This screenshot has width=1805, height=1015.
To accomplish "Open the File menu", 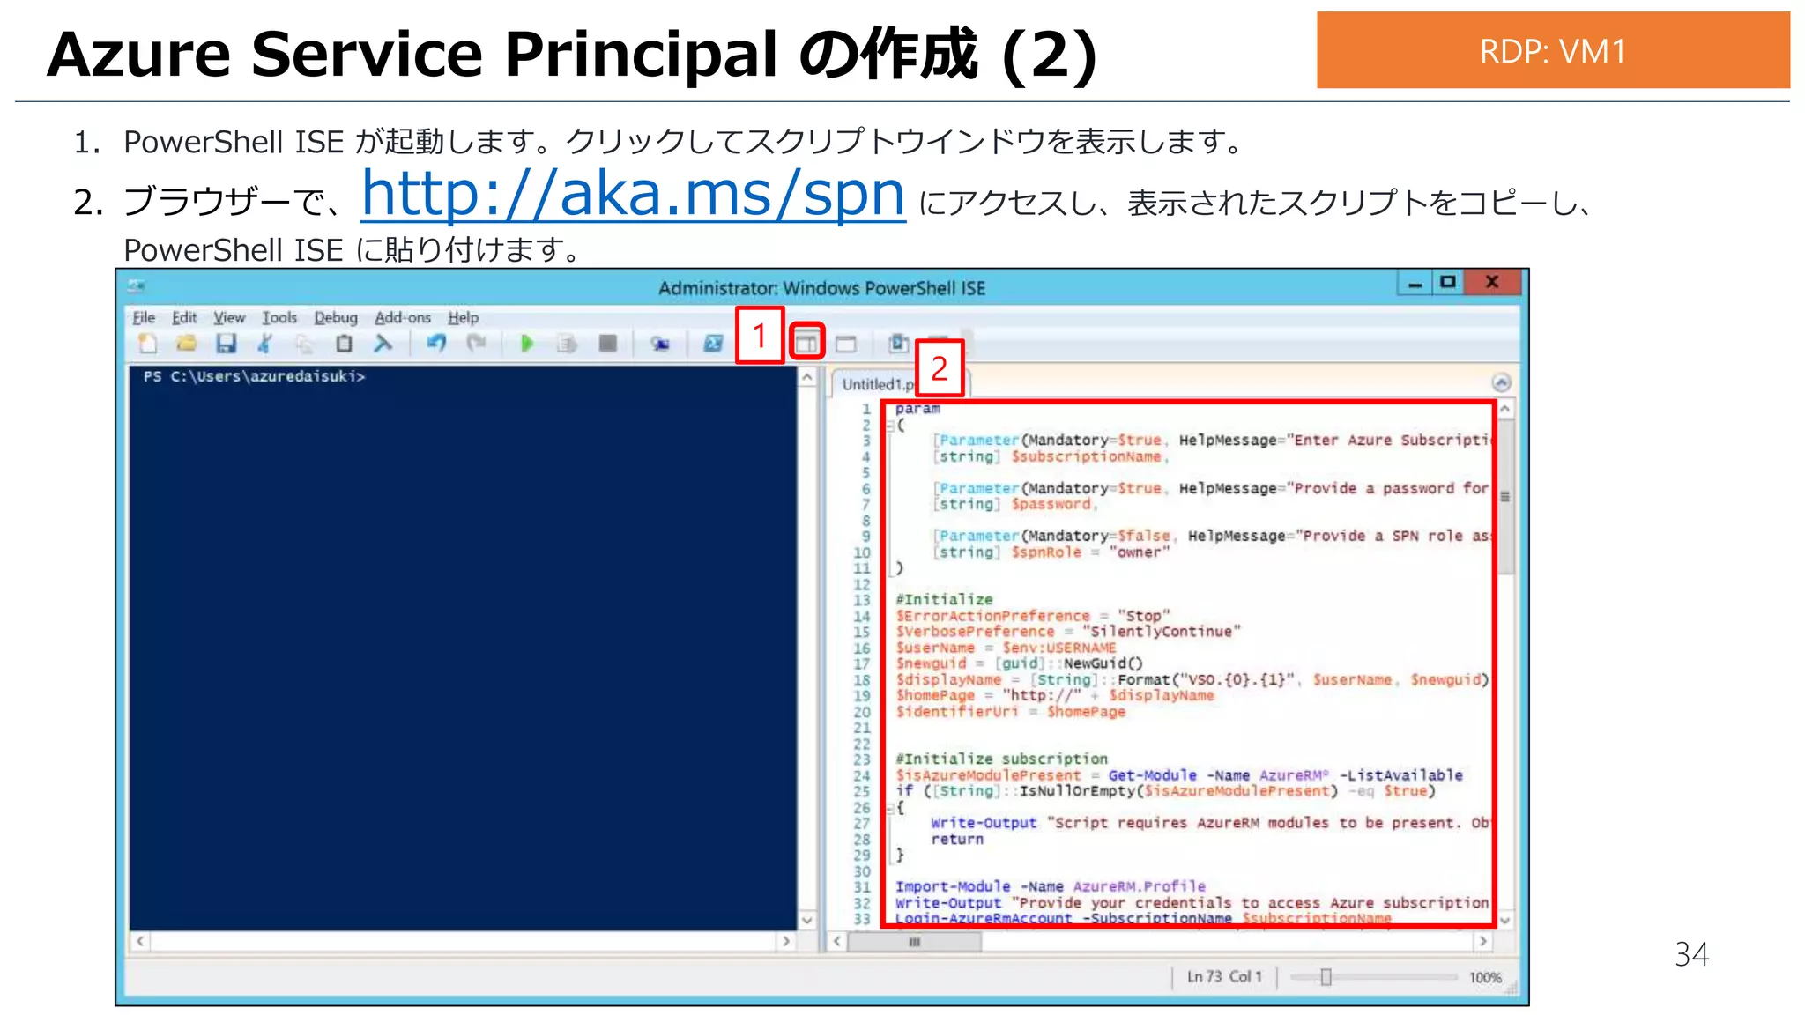I will point(144,317).
